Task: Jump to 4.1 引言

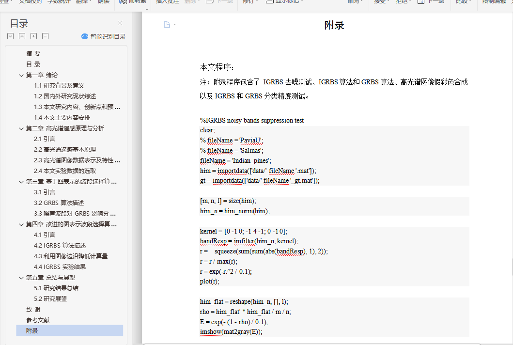Action: pos(45,235)
